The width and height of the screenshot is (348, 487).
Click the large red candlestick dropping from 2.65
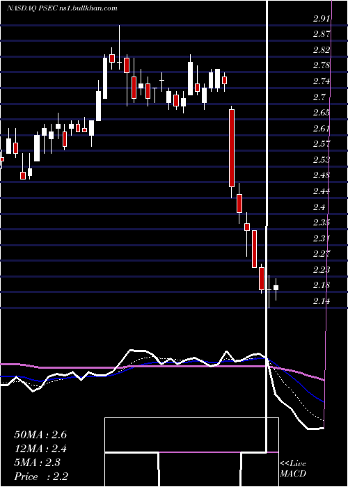[232, 148]
